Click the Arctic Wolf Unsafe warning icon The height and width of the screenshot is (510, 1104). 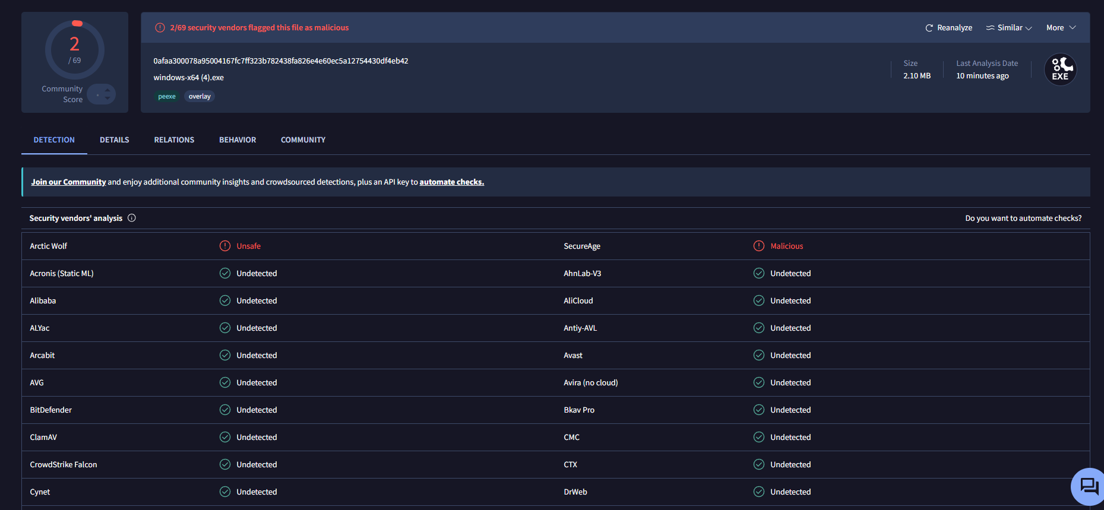point(225,246)
